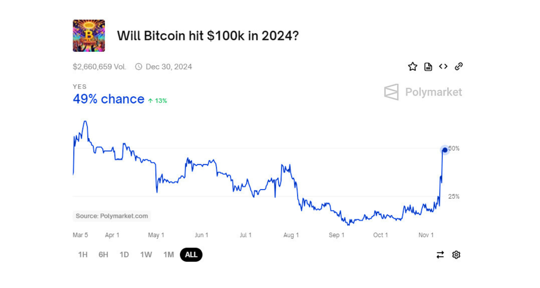Choose the 1M time range
This screenshot has width=540, height=288.
tap(168, 255)
